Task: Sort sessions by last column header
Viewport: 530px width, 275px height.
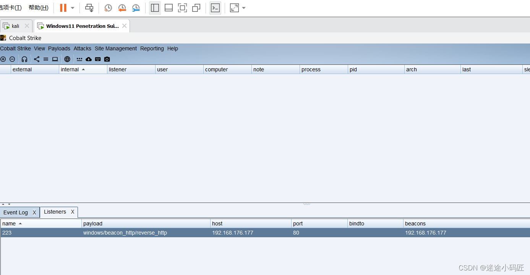Action: [x=491, y=69]
